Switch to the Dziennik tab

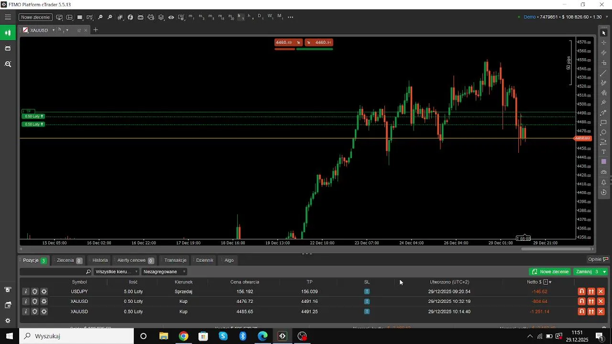point(205,260)
